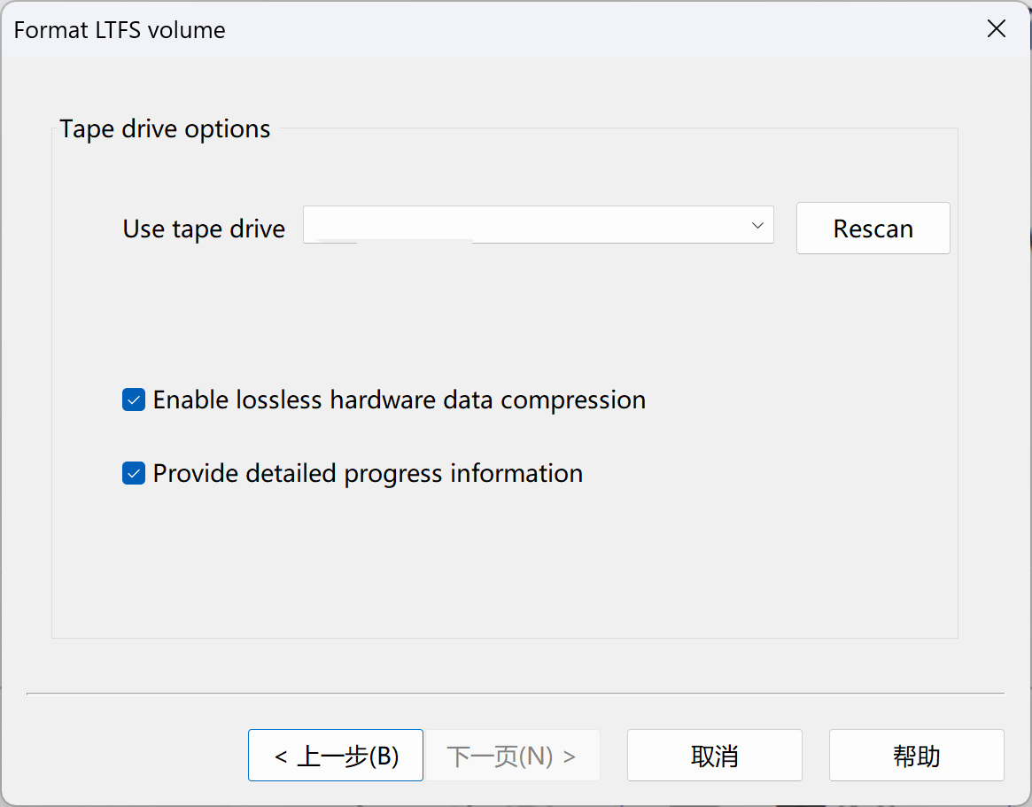Uncheck Provide detailed progress information
The height and width of the screenshot is (807, 1032).
coord(134,473)
